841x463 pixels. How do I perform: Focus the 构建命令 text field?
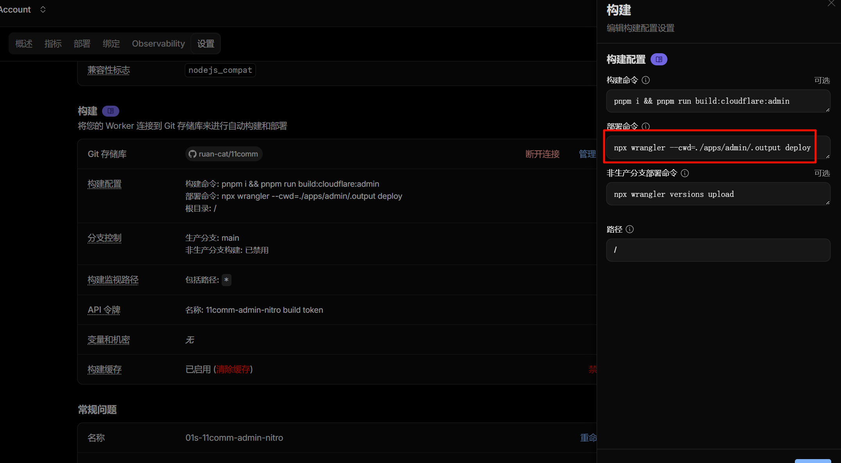717,101
